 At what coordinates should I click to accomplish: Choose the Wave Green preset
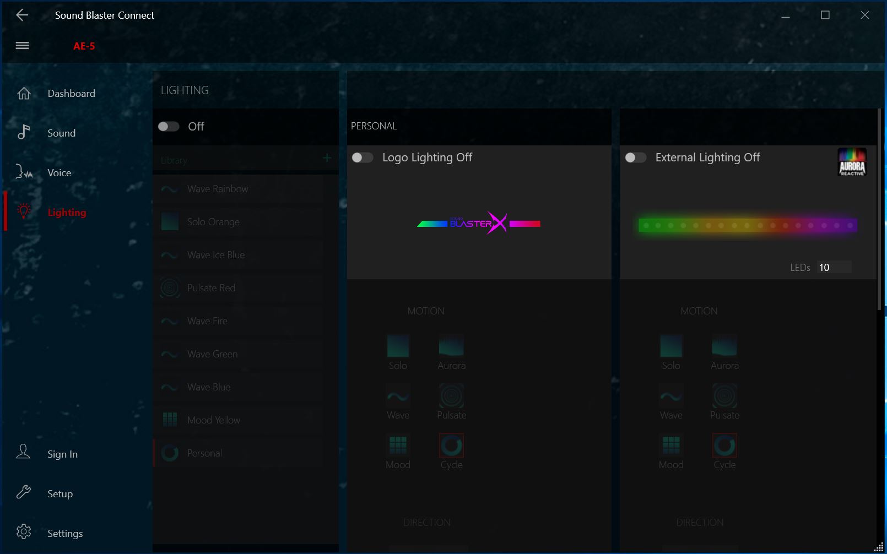[239, 354]
